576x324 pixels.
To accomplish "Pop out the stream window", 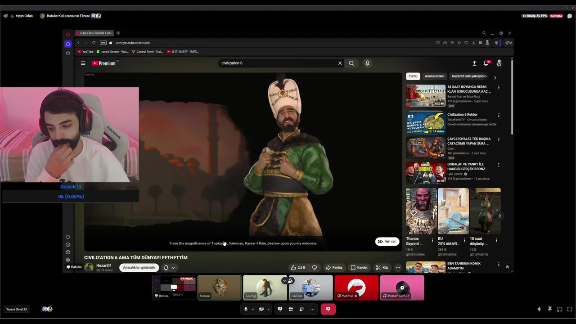I will pos(560,309).
